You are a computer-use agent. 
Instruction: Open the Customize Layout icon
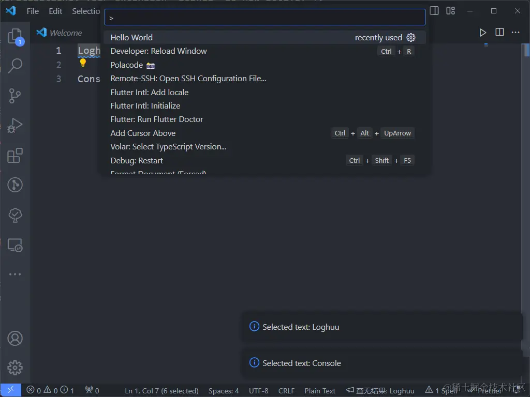[x=451, y=11]
